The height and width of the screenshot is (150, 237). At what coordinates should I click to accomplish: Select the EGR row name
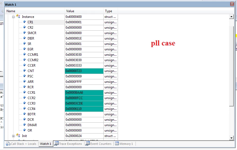(30, 49)
